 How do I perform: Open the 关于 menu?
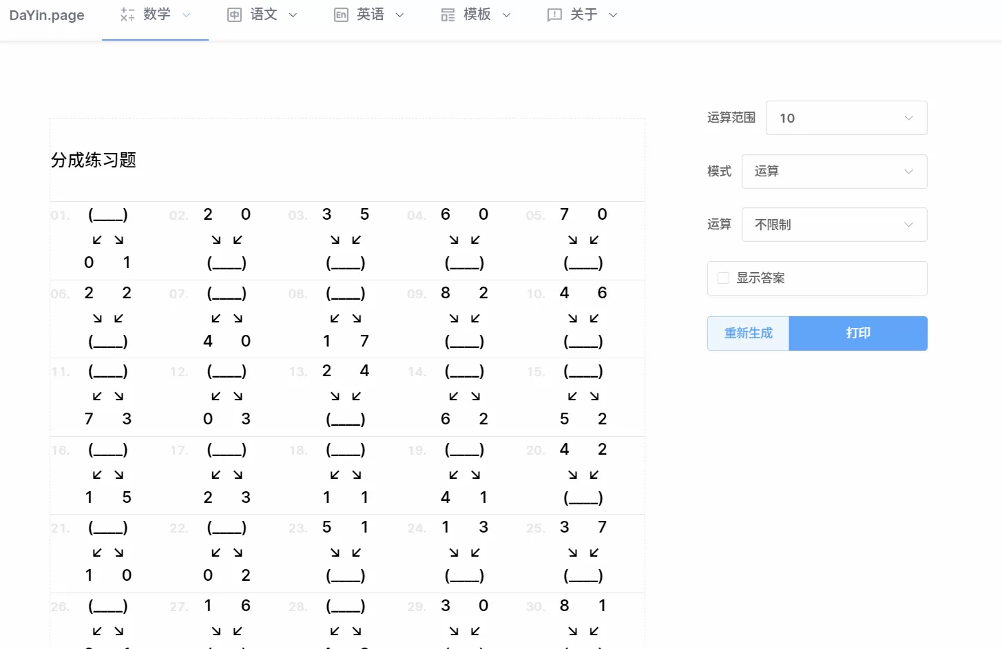pos(584,14)
